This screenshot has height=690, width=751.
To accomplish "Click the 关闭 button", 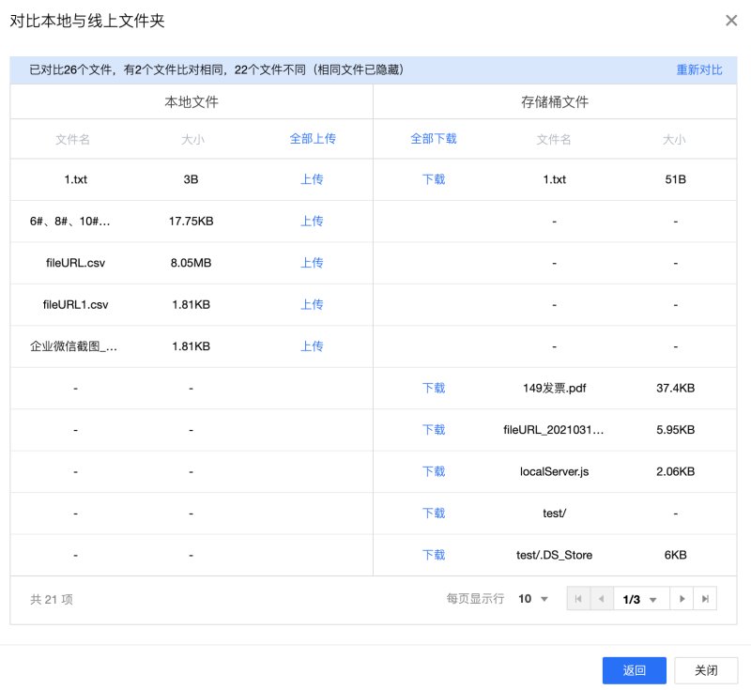I will pos(706,670).
